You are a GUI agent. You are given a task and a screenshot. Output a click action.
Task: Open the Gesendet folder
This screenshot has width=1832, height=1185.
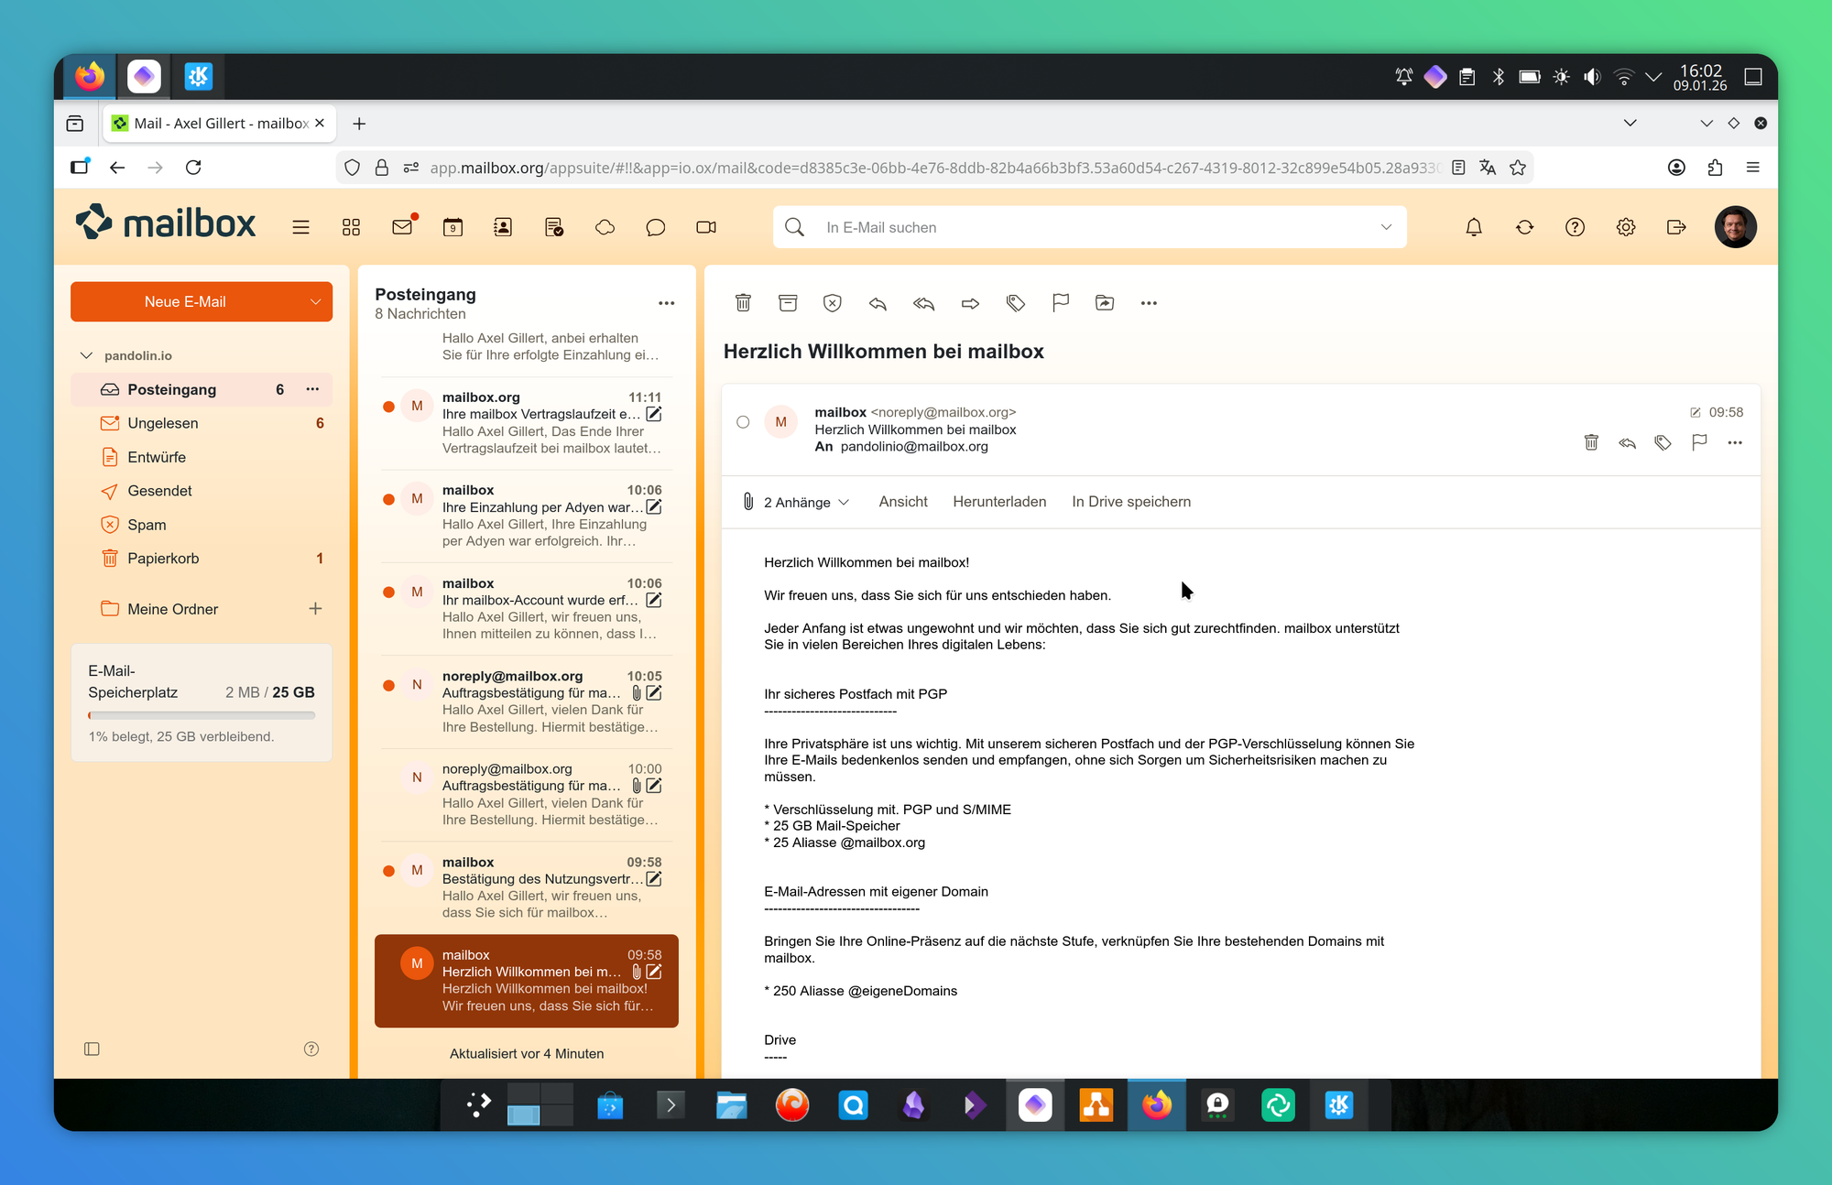[x=159, y=491]
